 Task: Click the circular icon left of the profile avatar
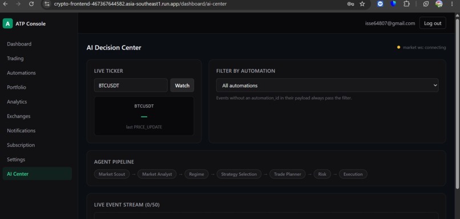[x=426, y=4]
